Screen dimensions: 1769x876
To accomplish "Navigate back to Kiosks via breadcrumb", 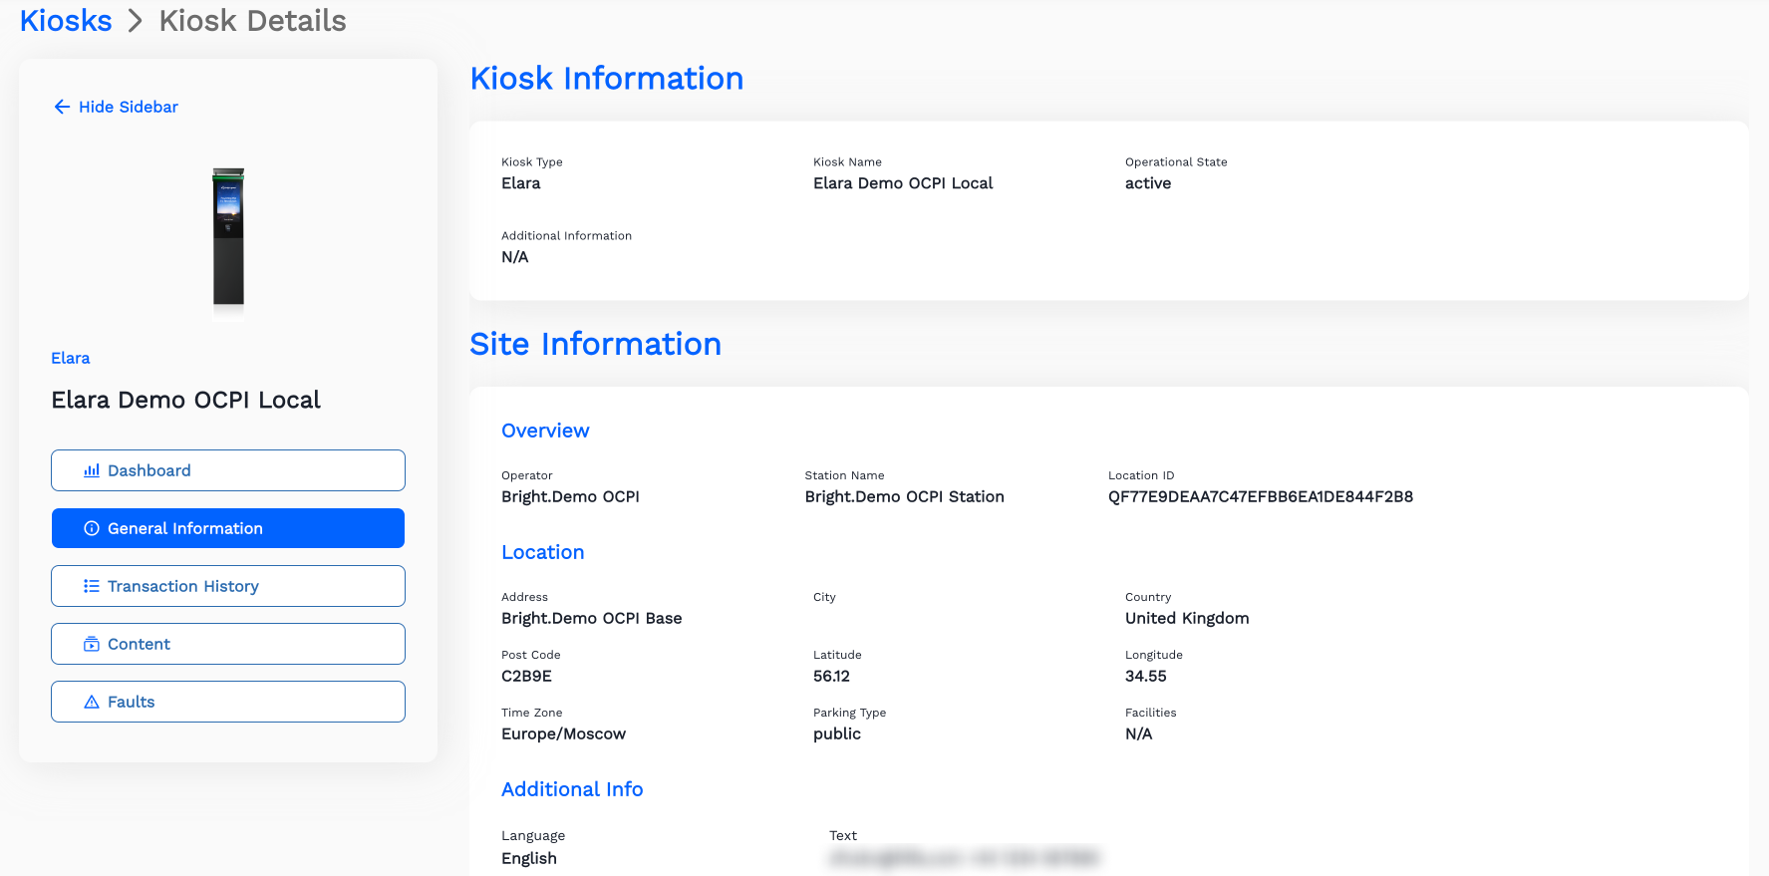I will 66,21.
